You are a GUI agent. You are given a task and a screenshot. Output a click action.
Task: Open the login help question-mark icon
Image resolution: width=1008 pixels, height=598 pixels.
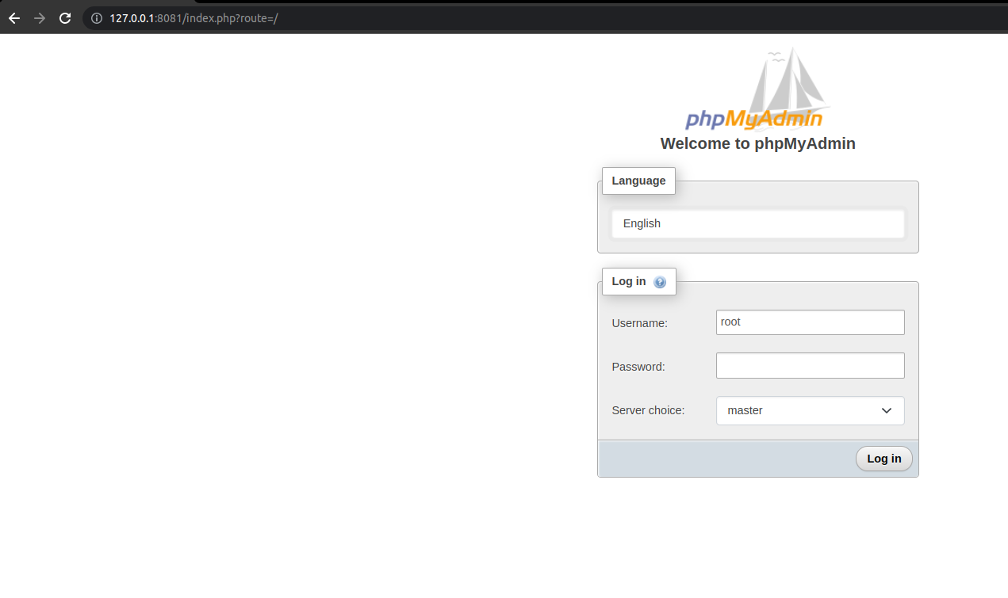660,282
